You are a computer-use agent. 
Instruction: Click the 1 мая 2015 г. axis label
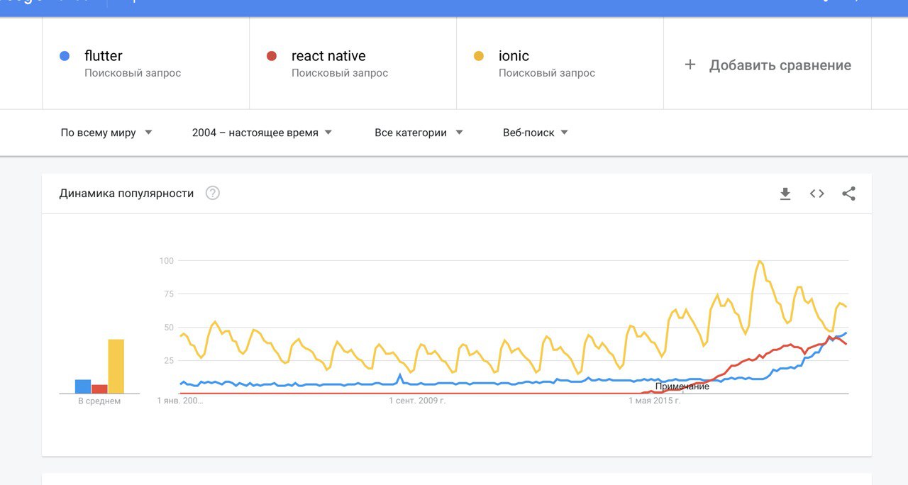pos(655,401)
